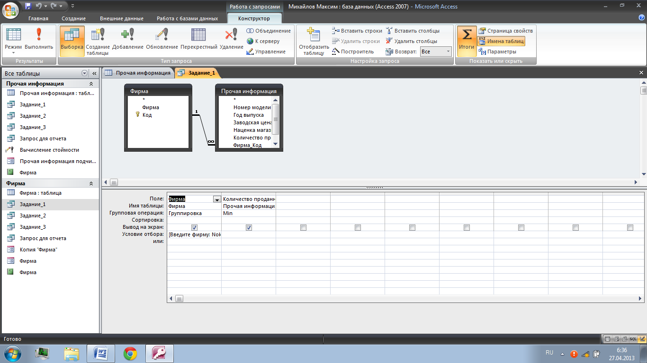Image resolution: width=647 pixels, height=363 pixels.
Task: Switch to Прочая информация document tab
Action: (x=137, y=73)
